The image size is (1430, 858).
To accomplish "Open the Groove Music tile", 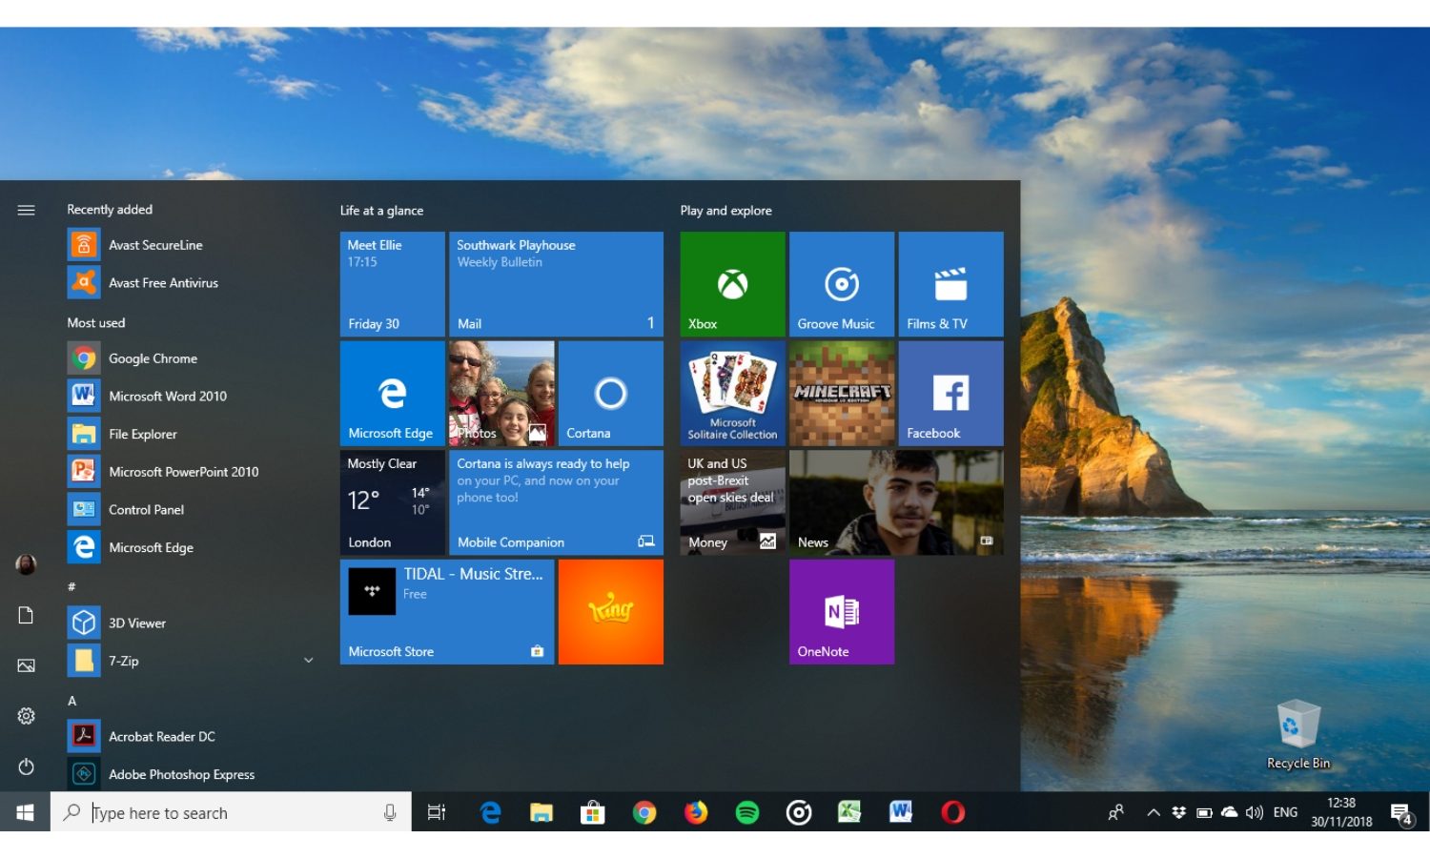I will click(842, 284).
